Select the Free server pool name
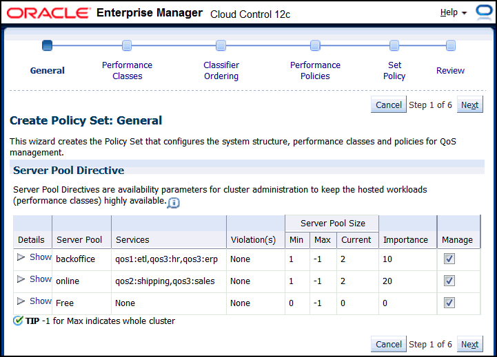 point(65,303)
